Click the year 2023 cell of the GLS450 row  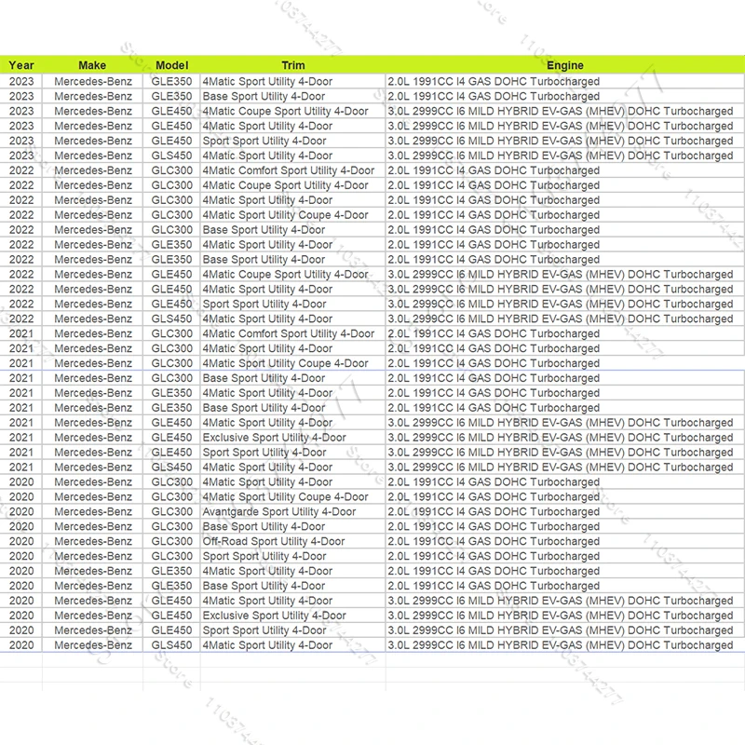coord(21,156)
